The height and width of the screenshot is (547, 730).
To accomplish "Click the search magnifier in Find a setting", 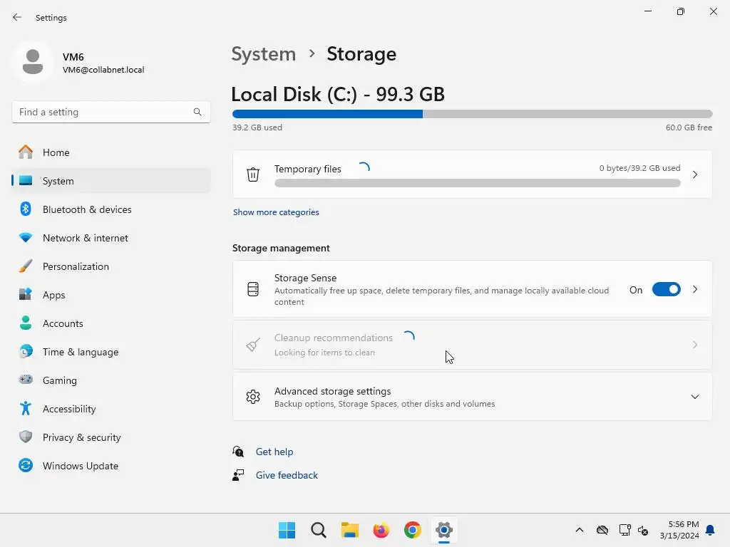I will click(197, 112).
